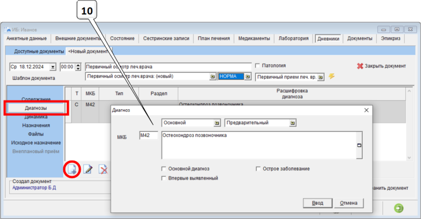421x219 pixels.
Task: Expand the Предварительный dropdown
Action: coord(292,123)
